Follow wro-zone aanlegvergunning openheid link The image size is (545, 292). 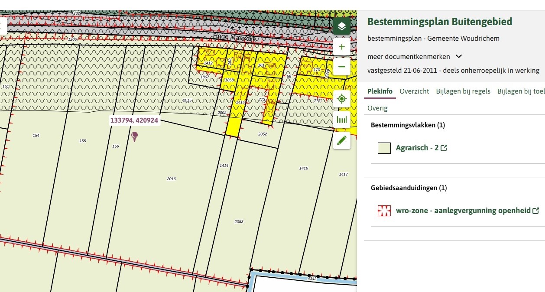[463, 211]
